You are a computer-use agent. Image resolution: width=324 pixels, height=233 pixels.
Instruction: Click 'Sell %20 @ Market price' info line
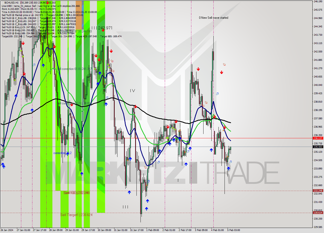(x=42, y=15)
